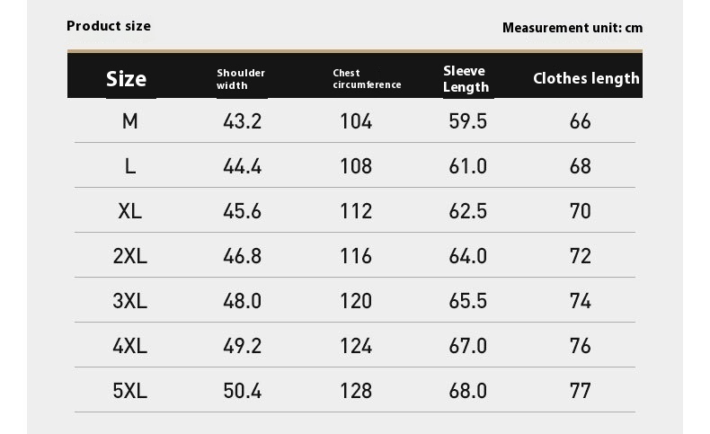
Task: Select the L size row label
Action: 130,166
